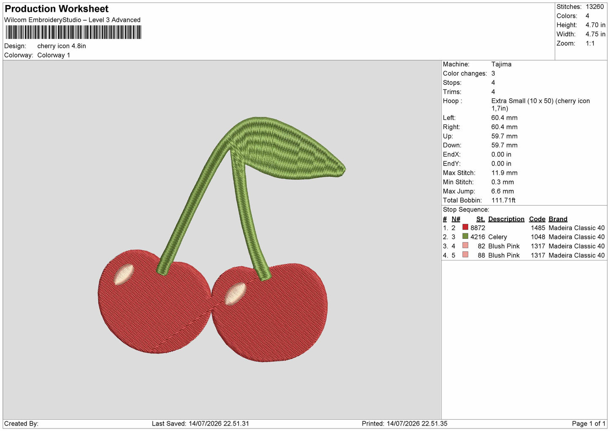Click the Blush Pink swatch in row 3

[465, 246]
